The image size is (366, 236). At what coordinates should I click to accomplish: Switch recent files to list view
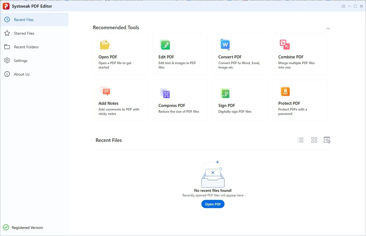[301, 140]
